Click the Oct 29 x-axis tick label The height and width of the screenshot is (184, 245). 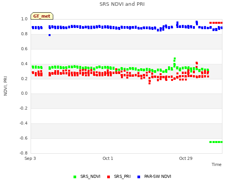[186, 158]
